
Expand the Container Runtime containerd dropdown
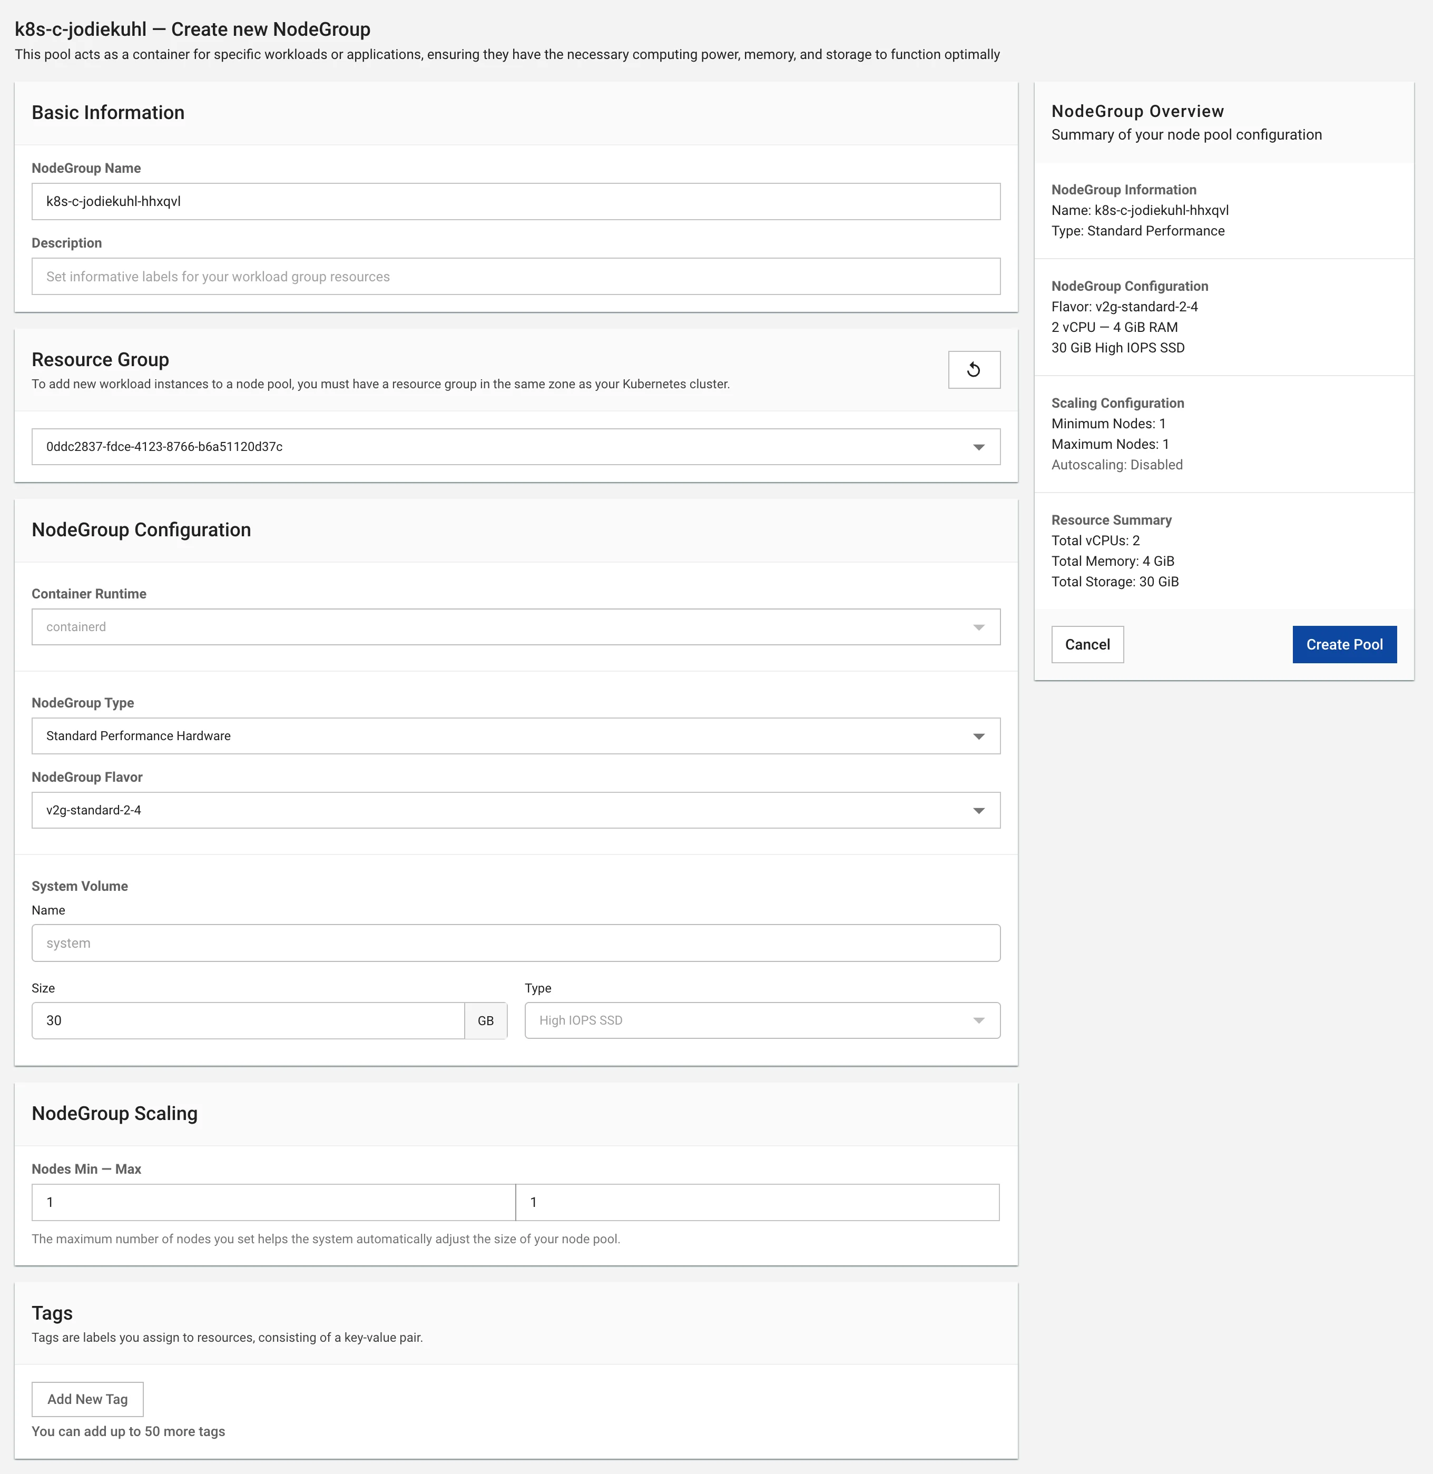tap(516, 627)
